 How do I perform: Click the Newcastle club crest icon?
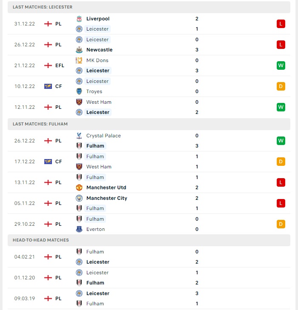coord(79,50)
